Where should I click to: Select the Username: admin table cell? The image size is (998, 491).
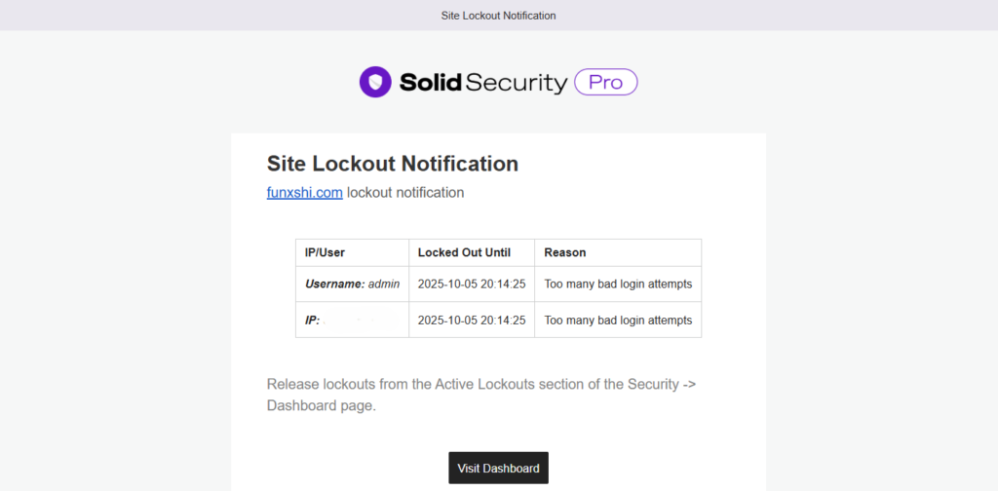tap(352, 284)
